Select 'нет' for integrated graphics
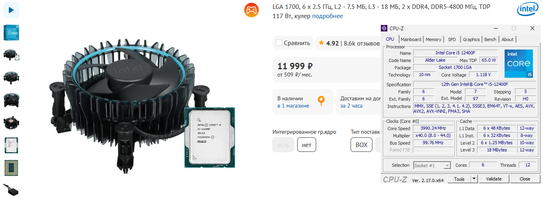This screenshot has width=543, height=199. pyautogui.click(x=306, y=145)
